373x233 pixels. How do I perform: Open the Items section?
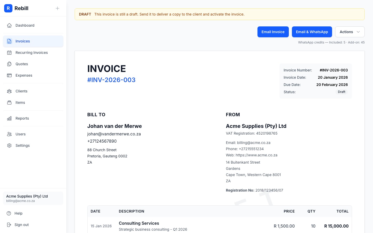pos(20,103)
